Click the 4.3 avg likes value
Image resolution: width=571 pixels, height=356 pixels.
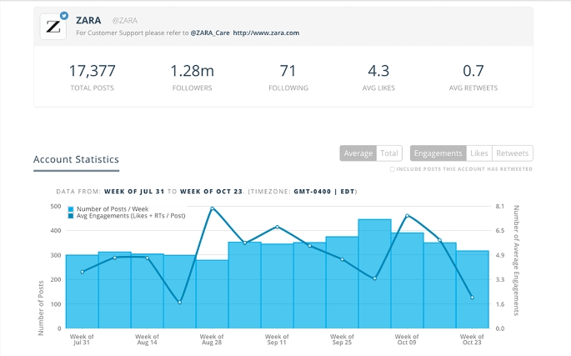tap(378, 71)
